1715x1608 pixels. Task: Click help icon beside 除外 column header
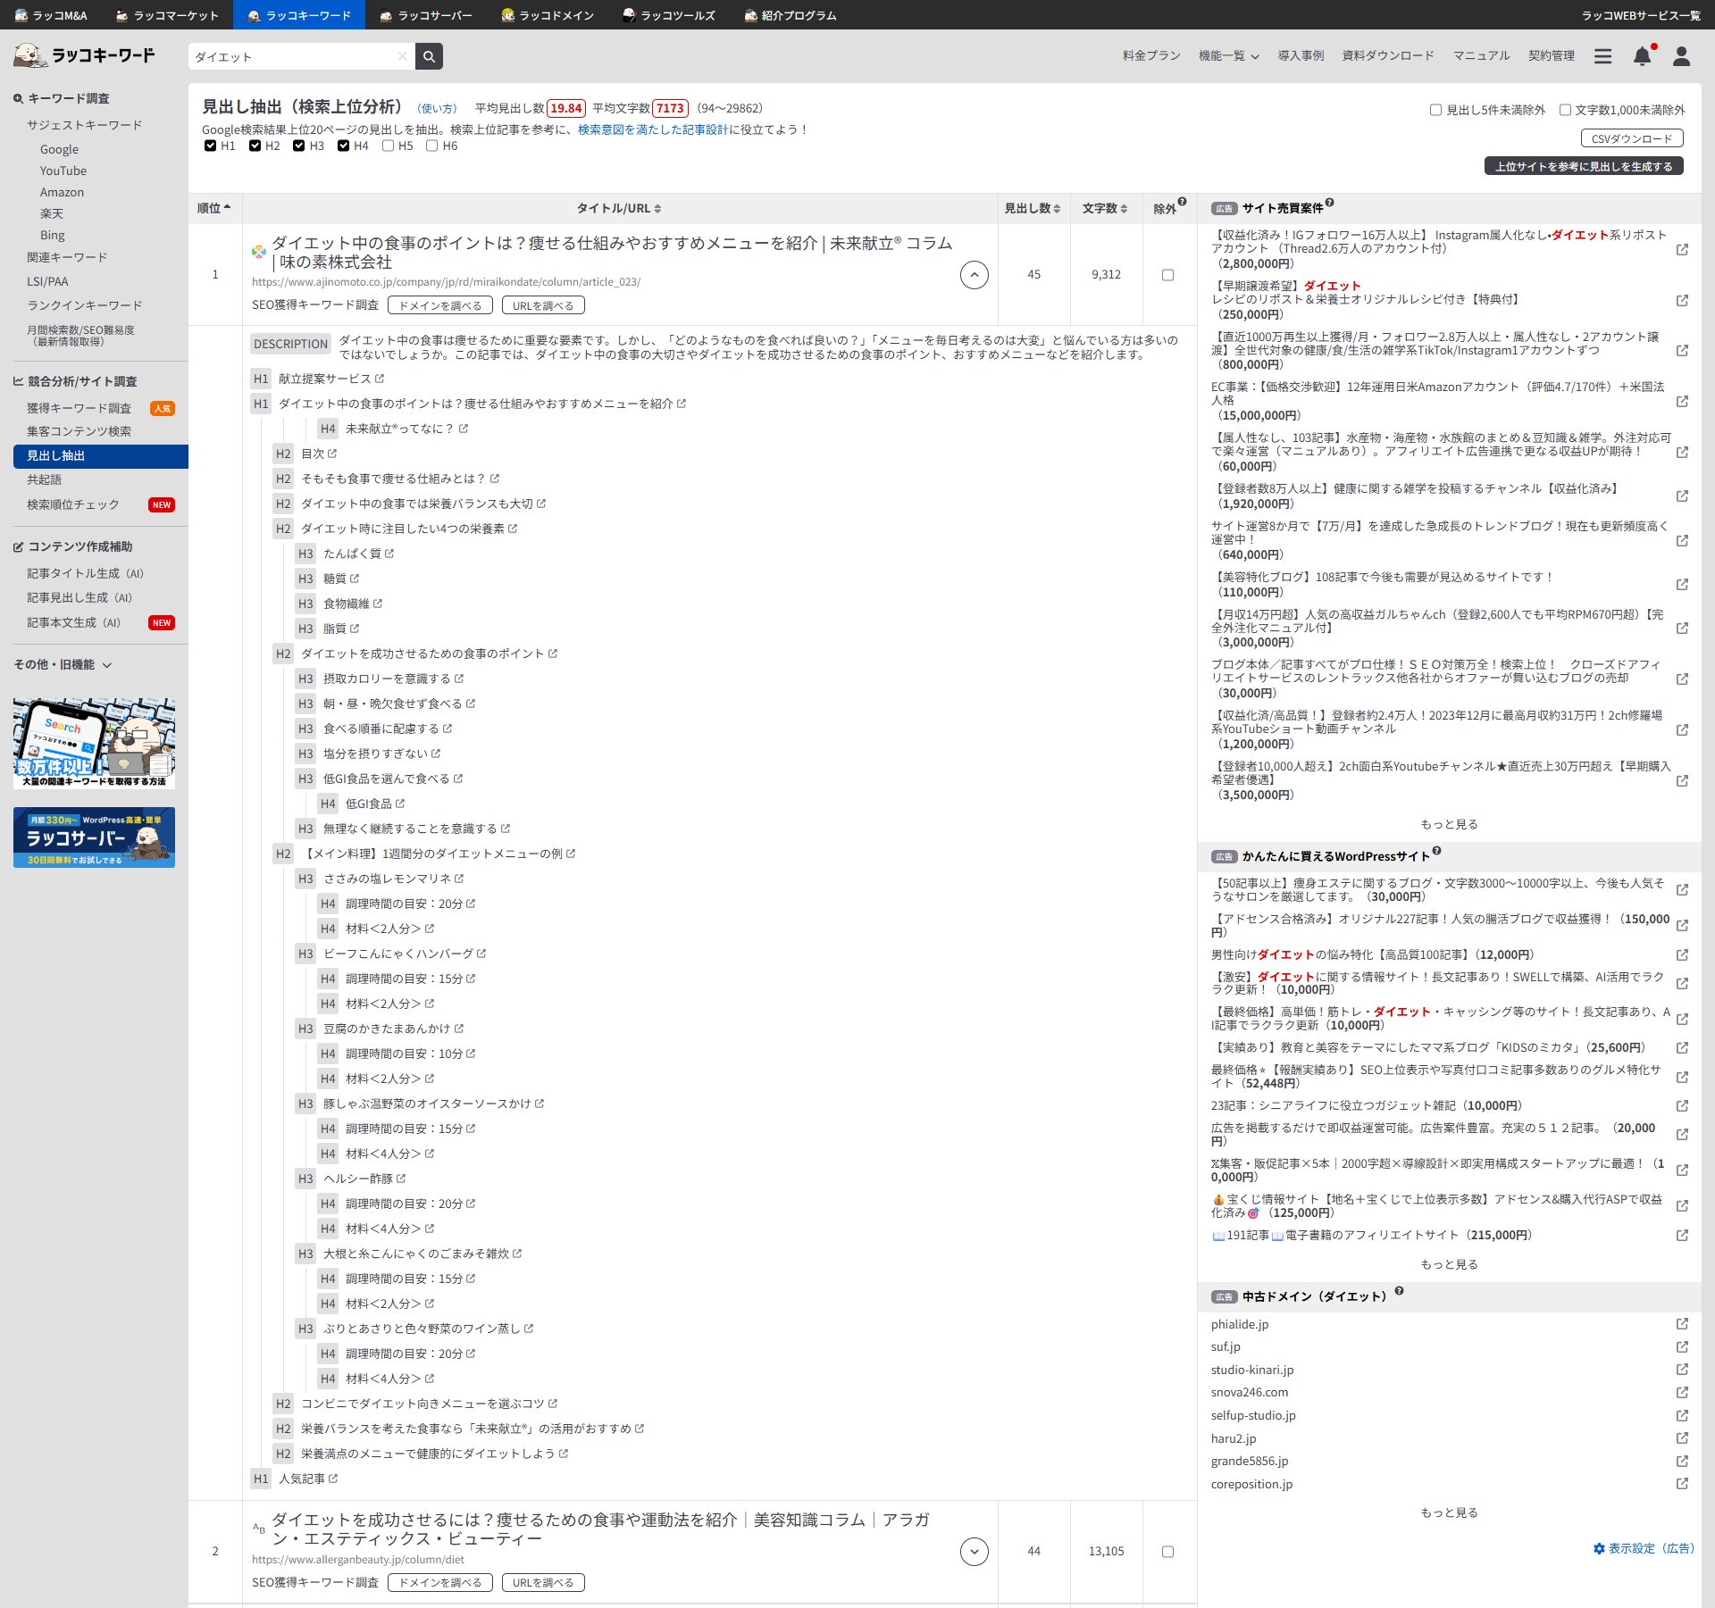pos(1182,202)
